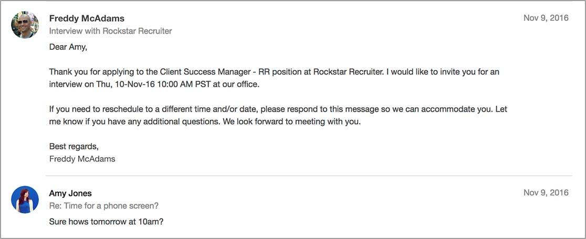Click Amy Jones' profile avatar

click(25, 200)
